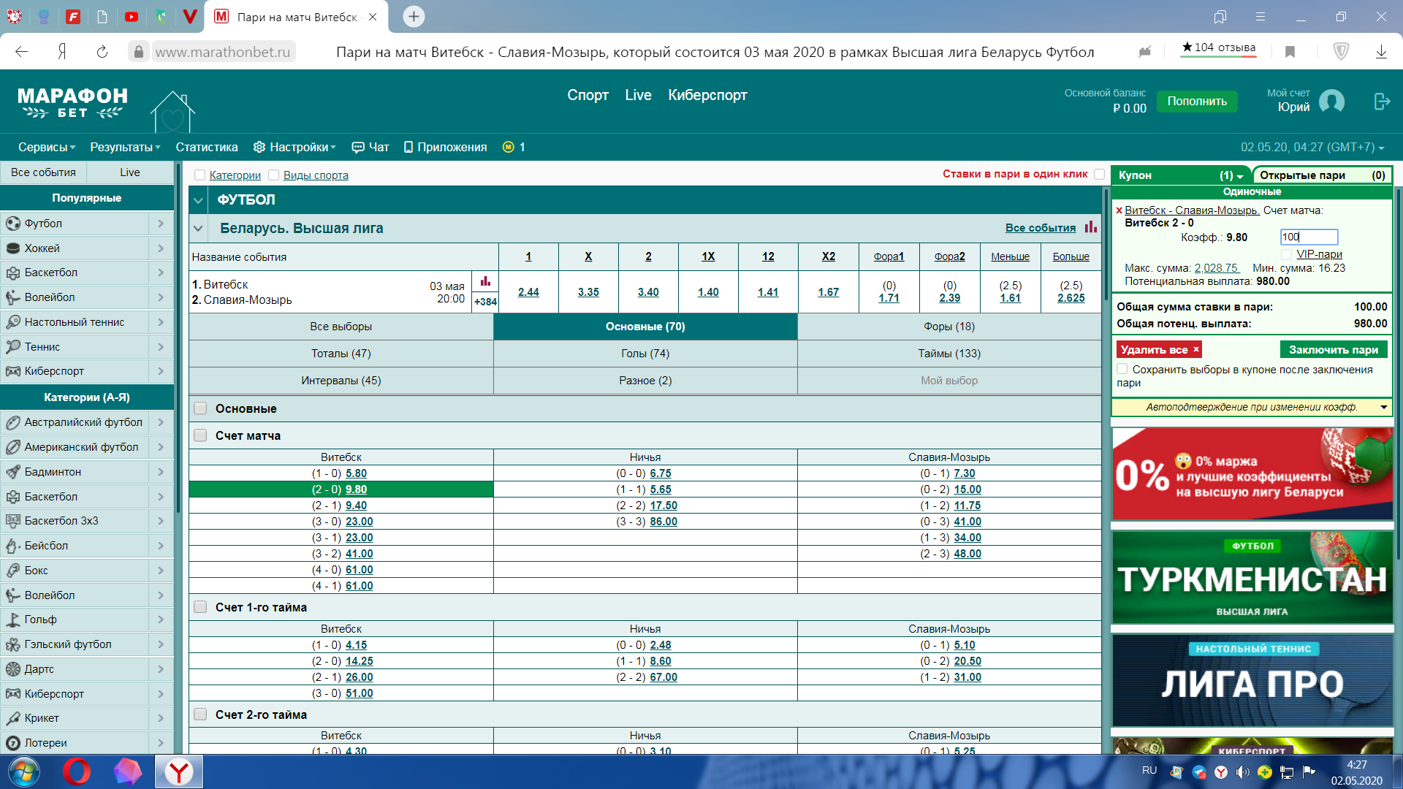Open league statistics icon next to Все события
The height and width of the screenshot is (789, 1403).
click(x=1091, y=227)
